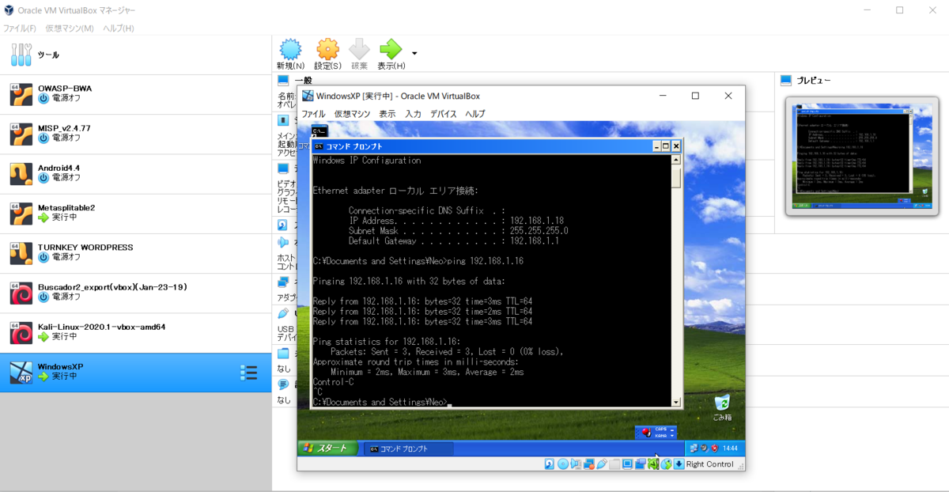Click the XP clock showing 14:44

(x=730, y=448)
